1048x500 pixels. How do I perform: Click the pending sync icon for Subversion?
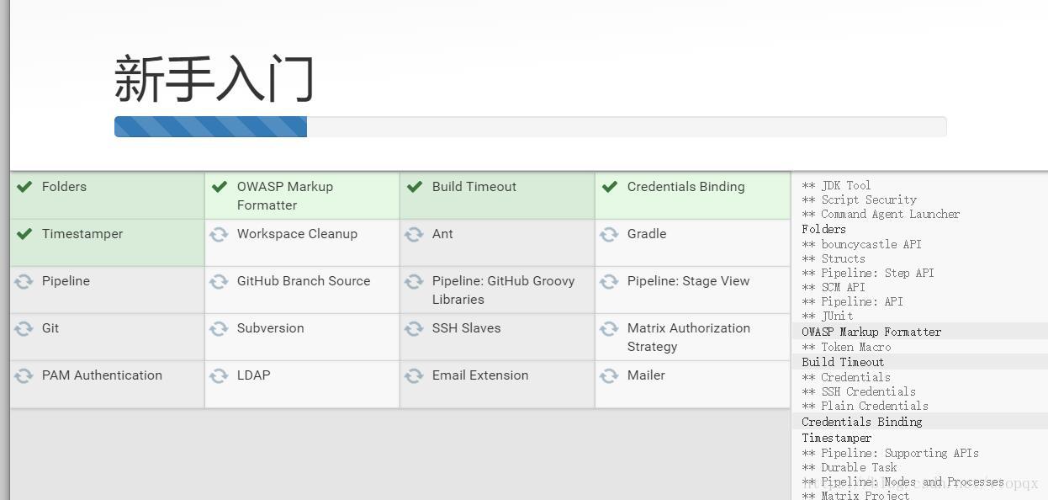point(219,328)
